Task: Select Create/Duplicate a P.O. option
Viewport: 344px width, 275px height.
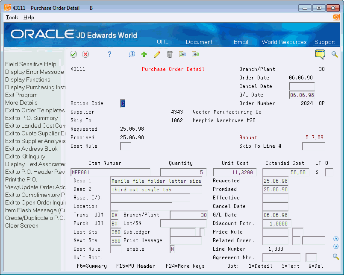Action: (35, 218)
